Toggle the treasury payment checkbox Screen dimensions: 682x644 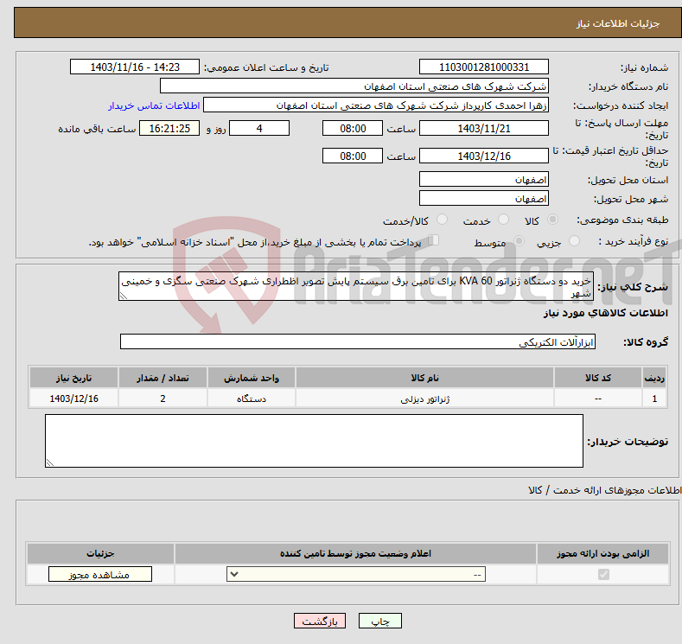pos(434,241)
